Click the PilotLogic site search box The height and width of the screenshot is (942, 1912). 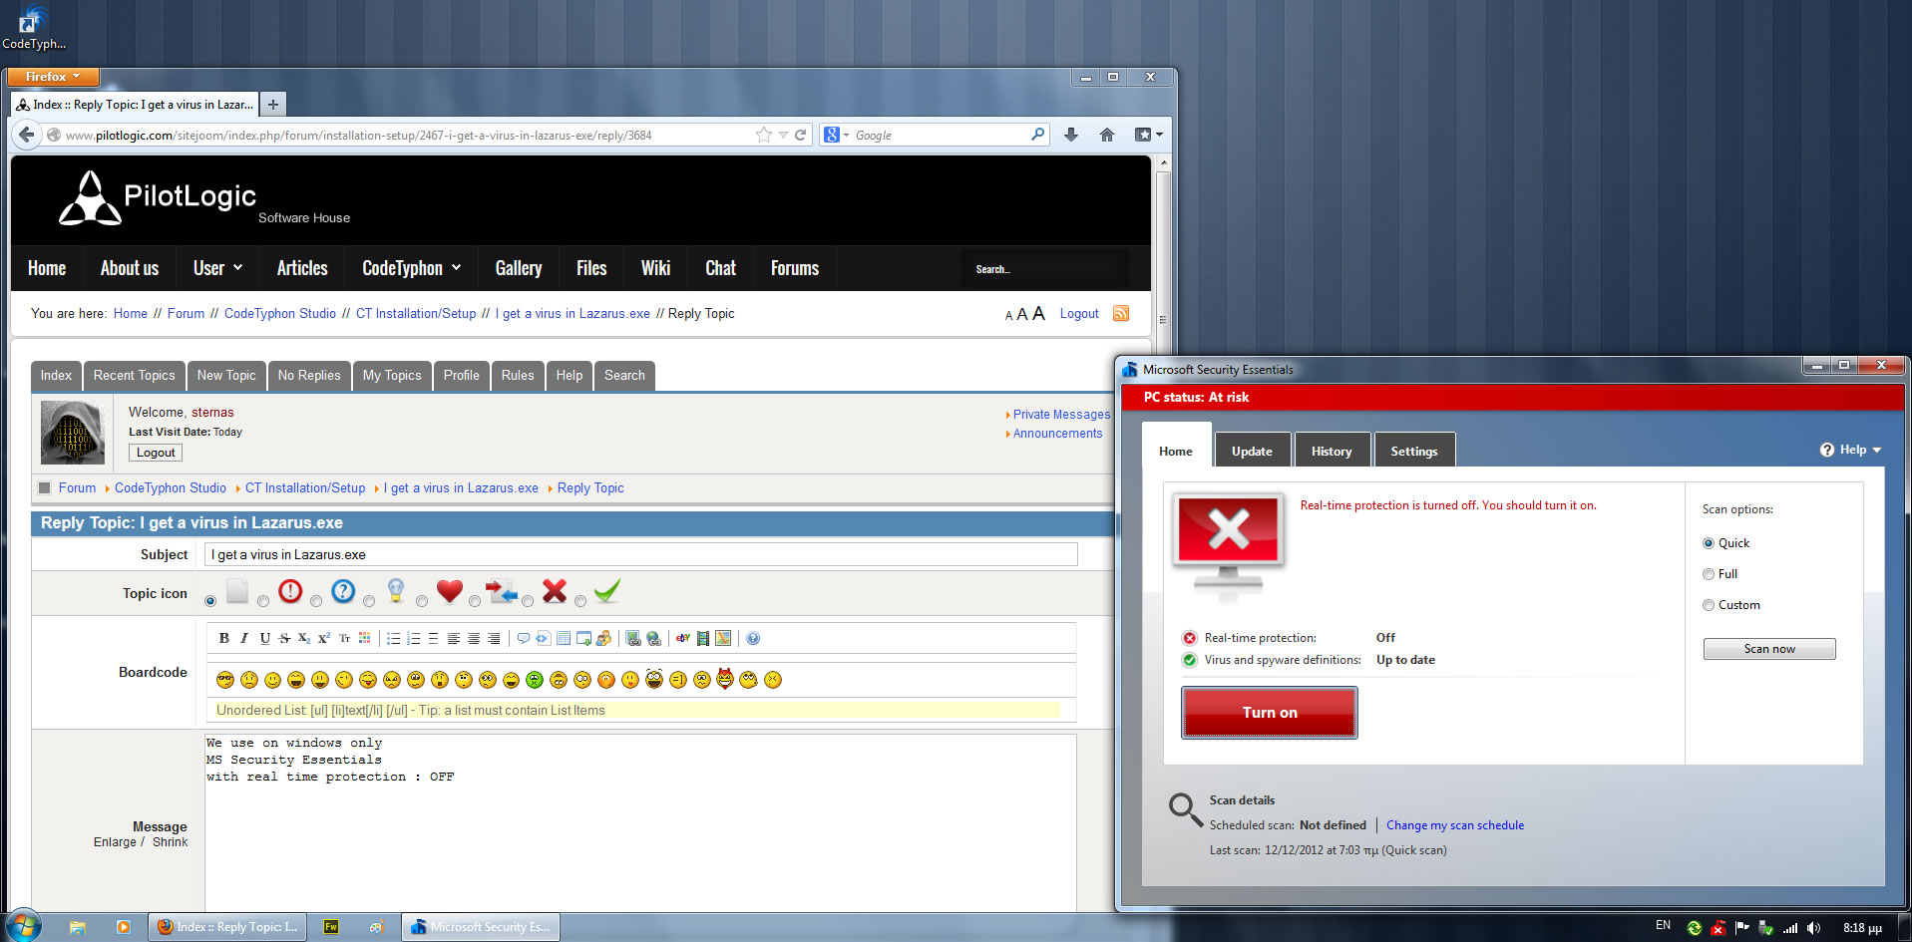tap(1045, 269)
